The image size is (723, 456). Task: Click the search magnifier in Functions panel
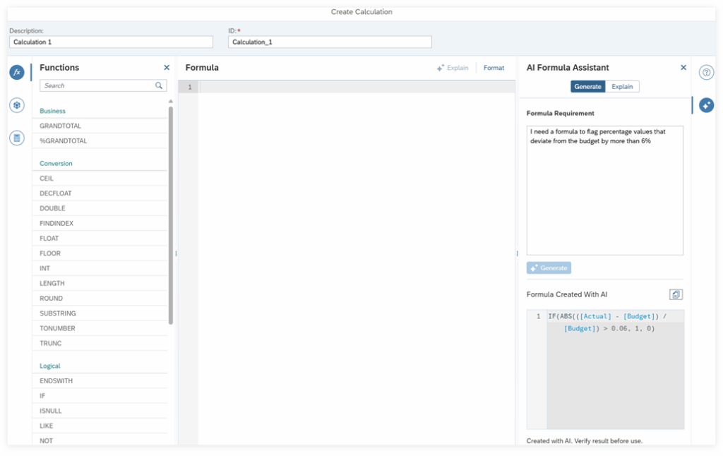coord(159,85)
